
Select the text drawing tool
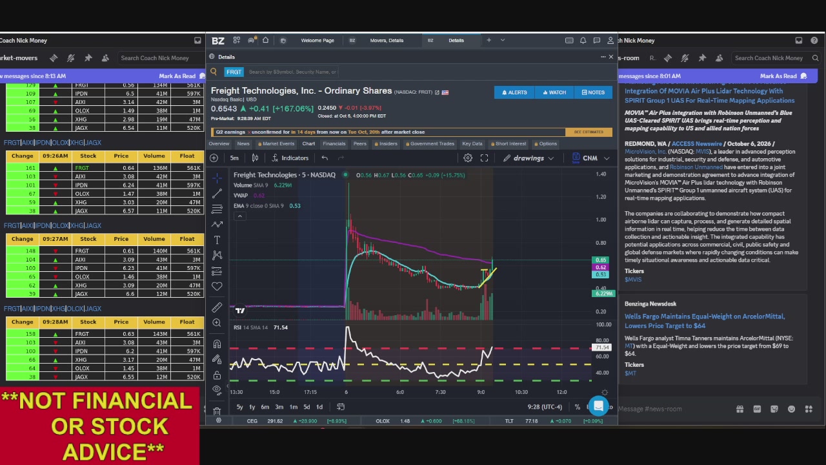[217, 240]
